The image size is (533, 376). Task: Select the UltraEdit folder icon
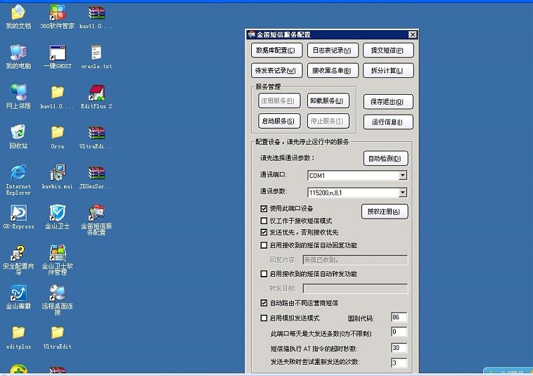point(57,337)
